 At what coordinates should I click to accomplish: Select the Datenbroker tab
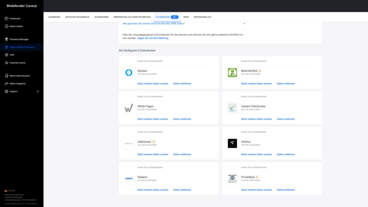click(x=167, y=17)
